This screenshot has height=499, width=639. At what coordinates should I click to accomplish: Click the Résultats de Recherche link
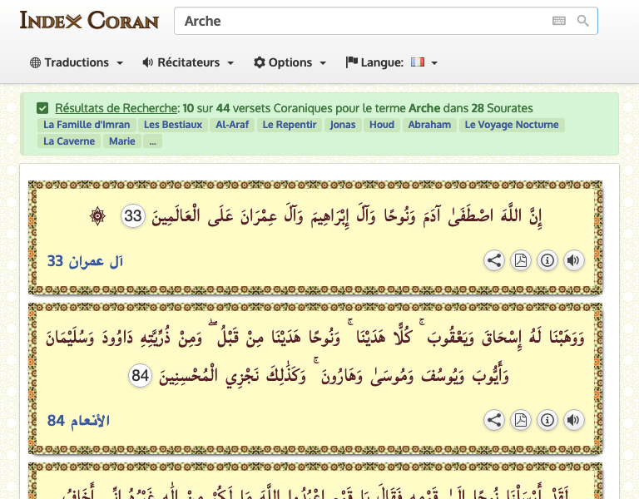(116, 108)
